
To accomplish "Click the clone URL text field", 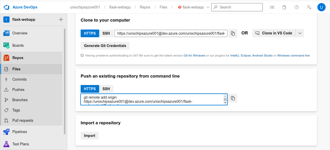I will pyautogui.click(x=171, y=33).
